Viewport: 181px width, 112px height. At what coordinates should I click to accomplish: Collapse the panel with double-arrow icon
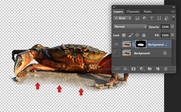173,7
